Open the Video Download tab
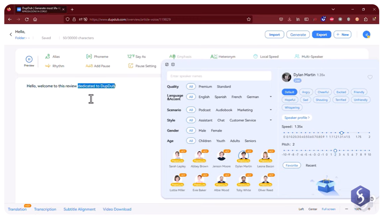The height and width of the screenshot is (219, 380). [117, 209]
